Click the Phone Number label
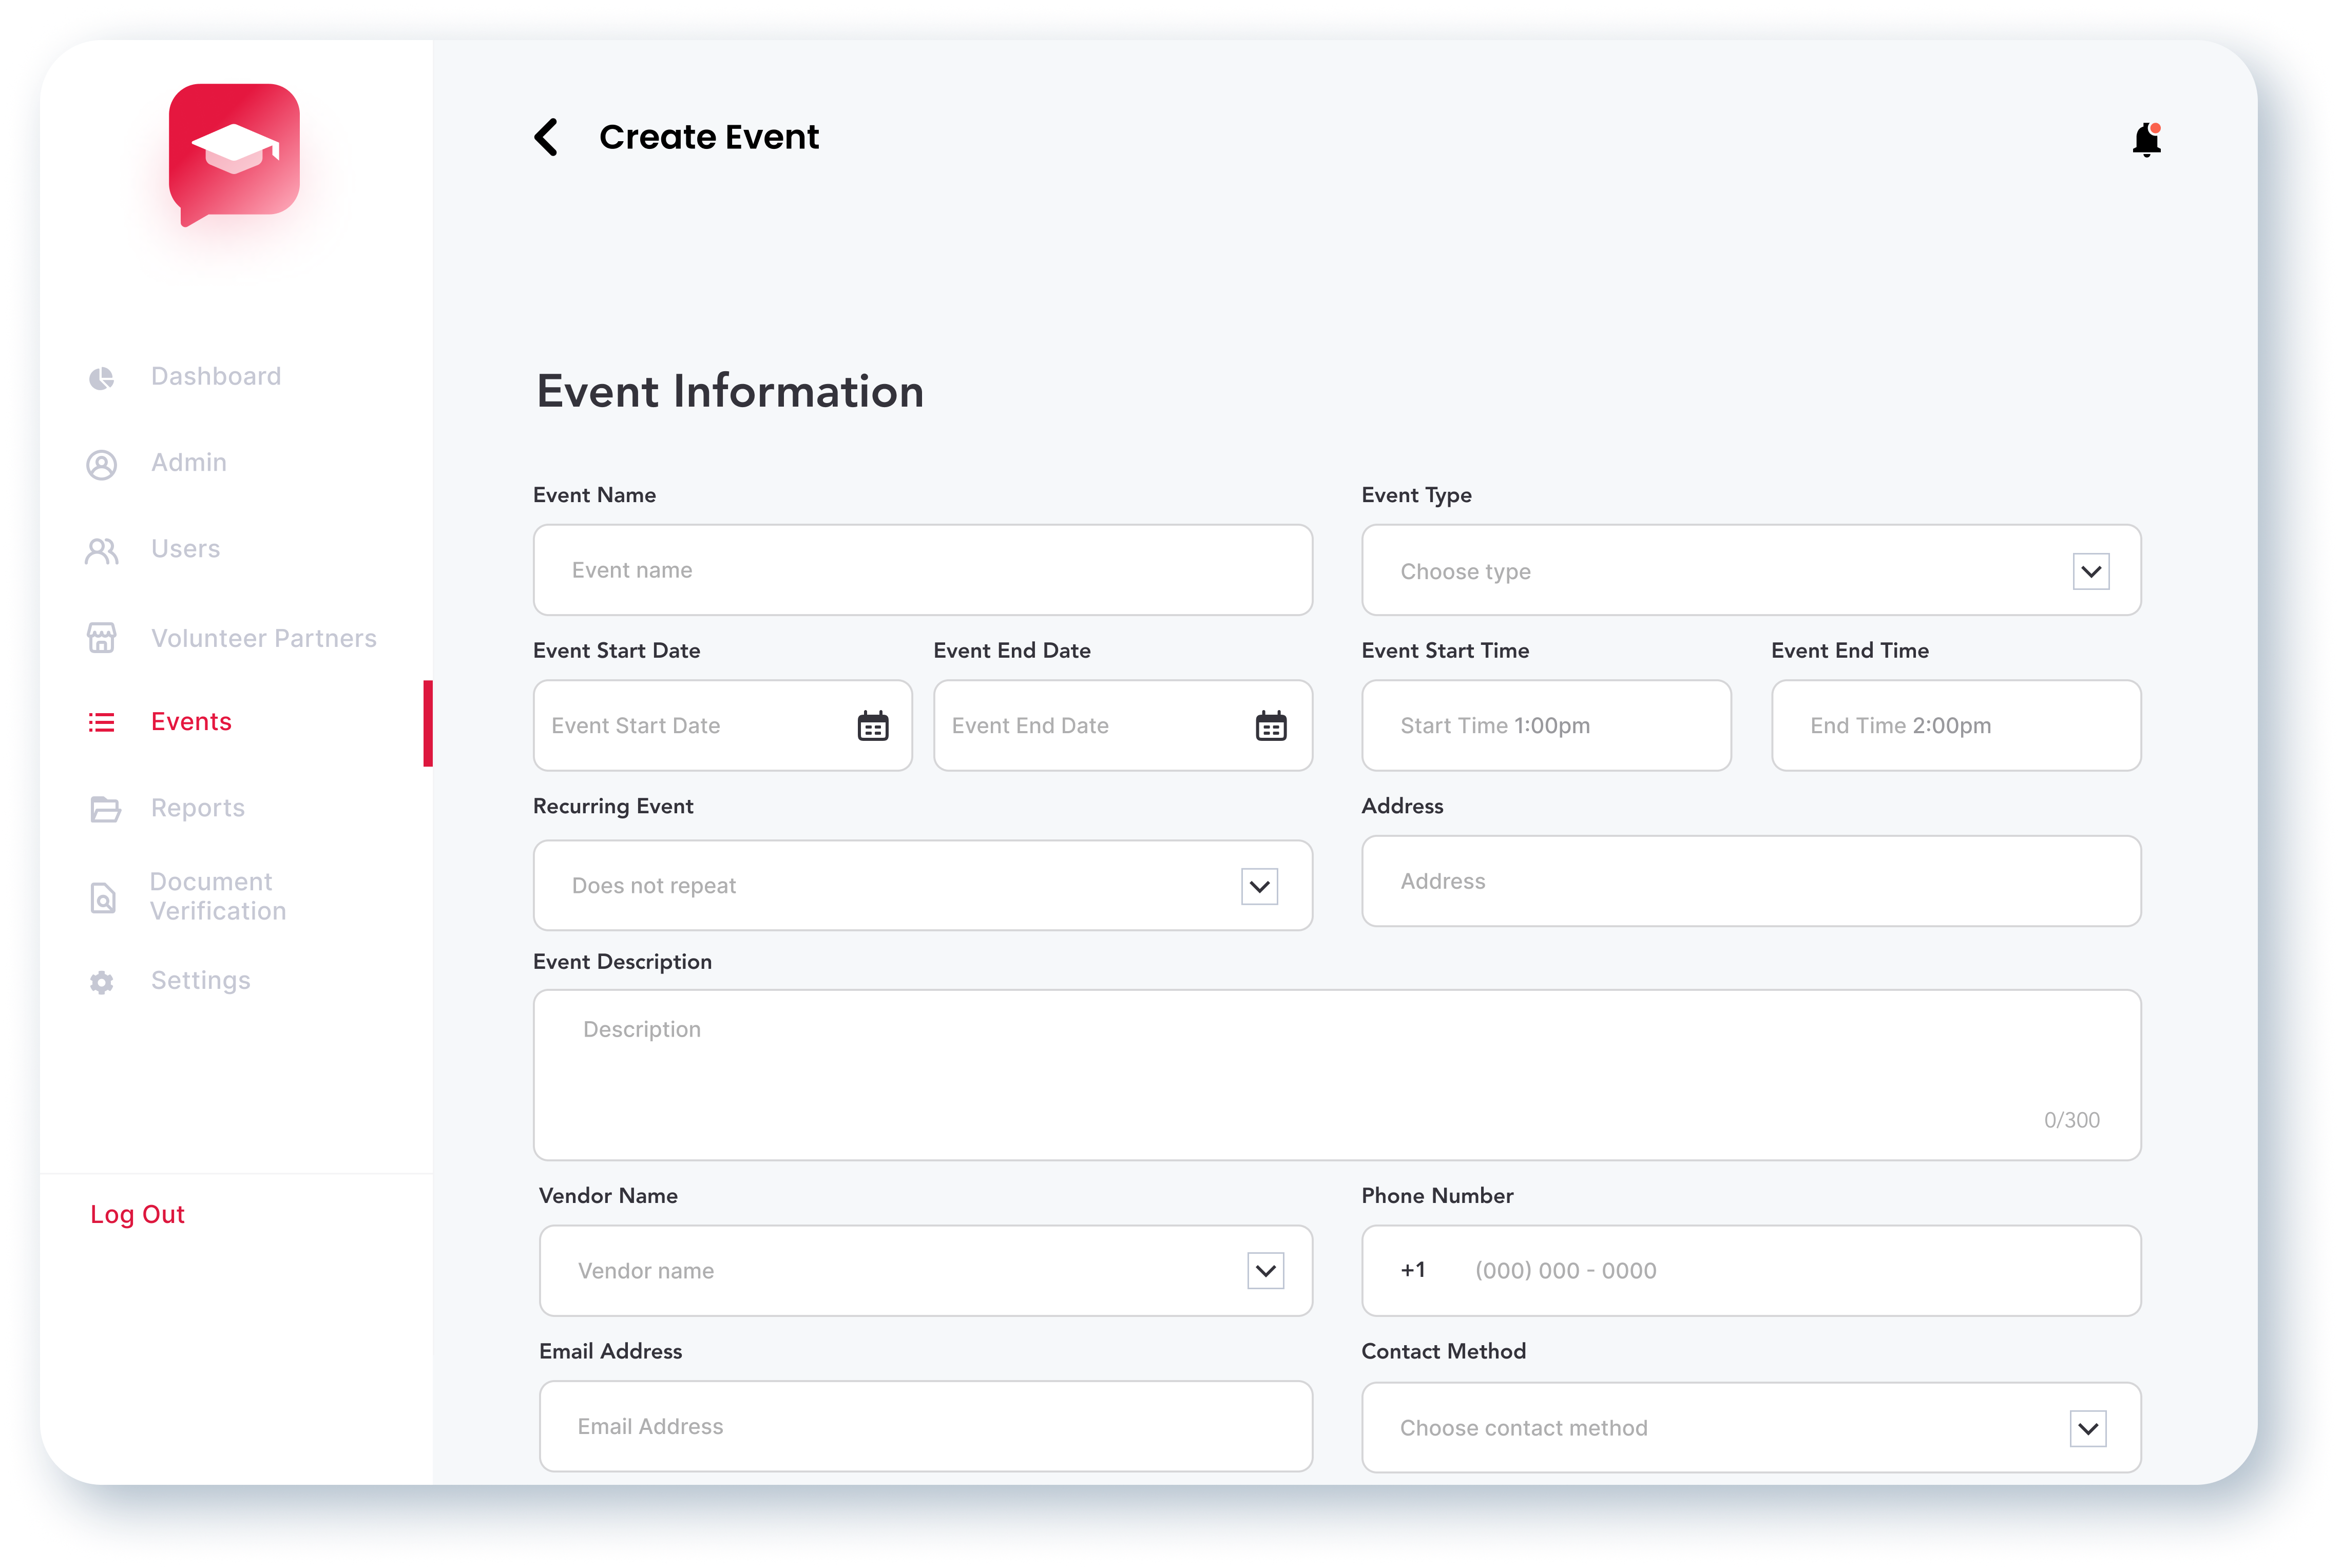The width and height of the screenshot is (2341, 1568). [1437, 1196]
